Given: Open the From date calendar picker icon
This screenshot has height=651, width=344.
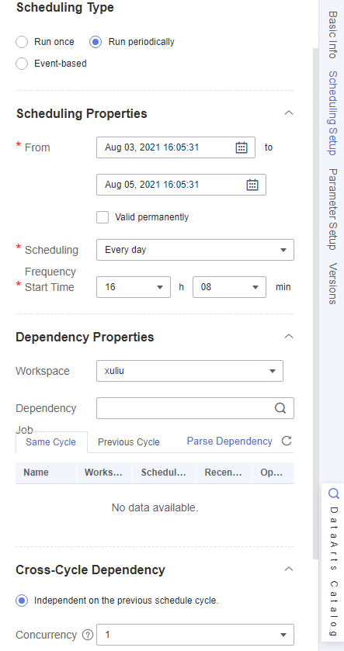Looking at the screenshot, I should click(x=241, y=147).
